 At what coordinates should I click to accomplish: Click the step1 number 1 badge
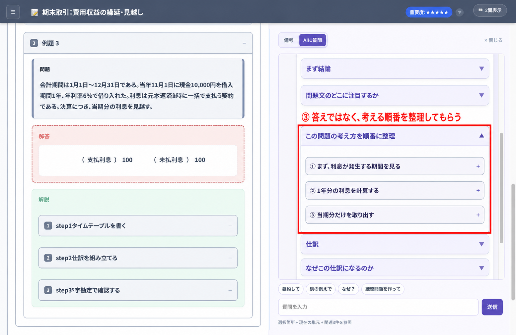(x=48, y=226)
